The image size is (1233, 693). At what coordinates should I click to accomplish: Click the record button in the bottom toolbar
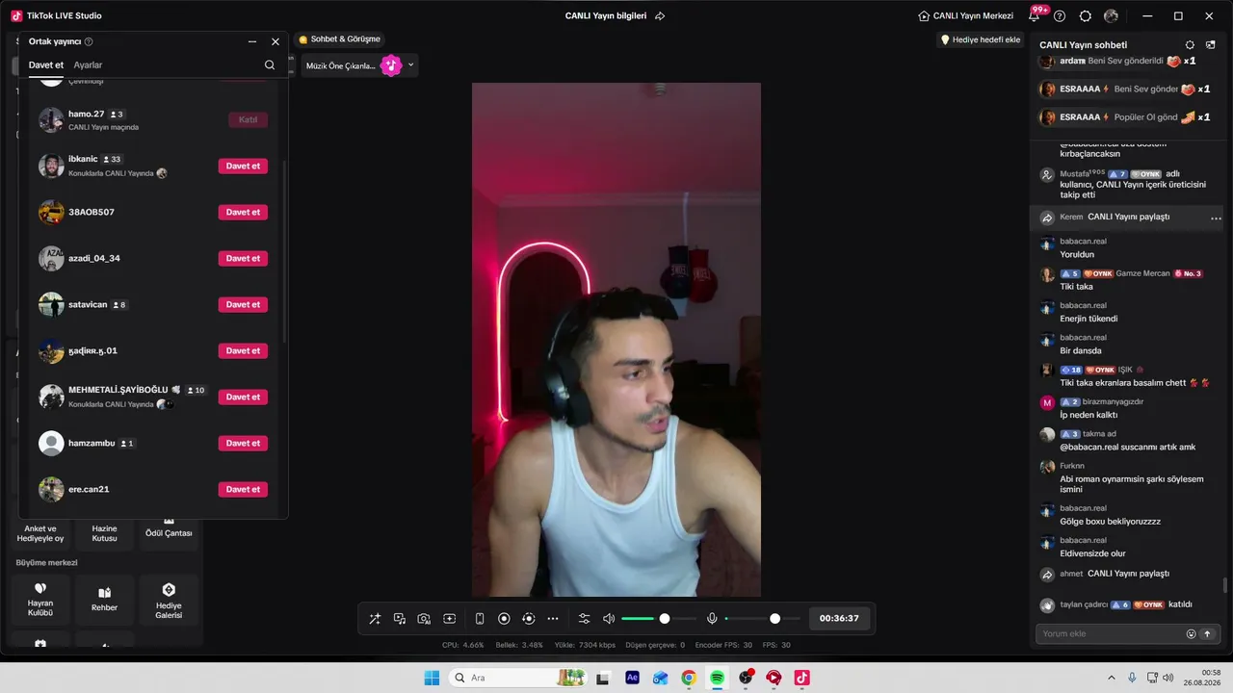(504, 618)
